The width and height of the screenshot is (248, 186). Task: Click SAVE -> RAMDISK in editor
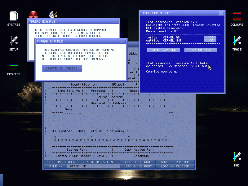pos(175,162)
